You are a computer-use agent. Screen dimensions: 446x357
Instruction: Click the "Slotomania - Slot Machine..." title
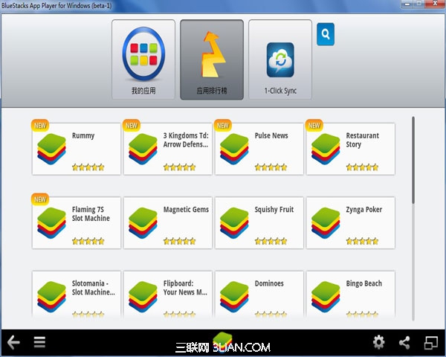(94, 288)
